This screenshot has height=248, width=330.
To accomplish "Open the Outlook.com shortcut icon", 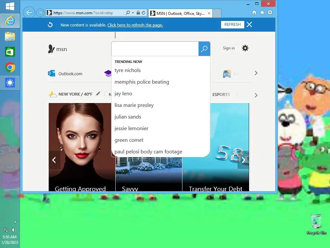I will 52,73.
